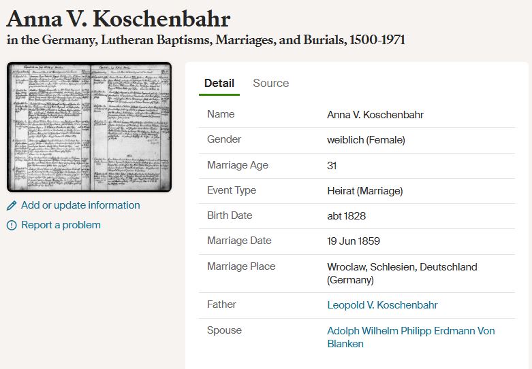Click the Gender value weiblich (Female)
The image size is (532, 369).
click(x=366, y=140)
